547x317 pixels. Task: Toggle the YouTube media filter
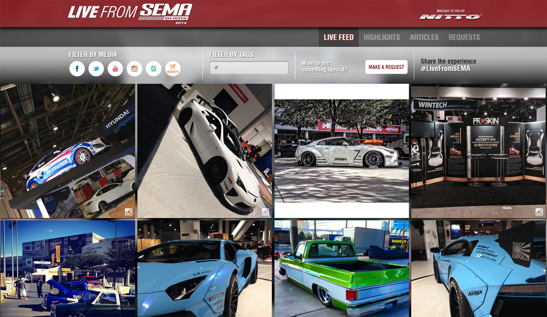115,69
